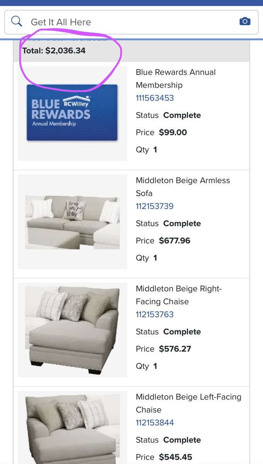Open item number 112153763 link
Screen dimensions: 263x464
pos(155,314)
